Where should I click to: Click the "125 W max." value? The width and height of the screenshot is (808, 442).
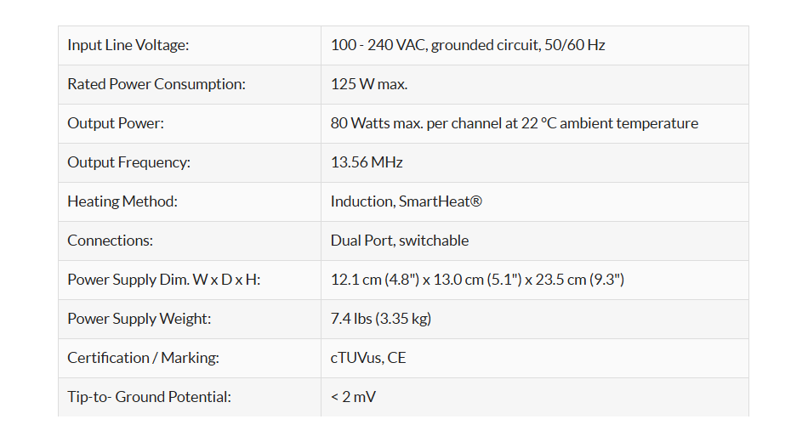click(x=368, y=84)
